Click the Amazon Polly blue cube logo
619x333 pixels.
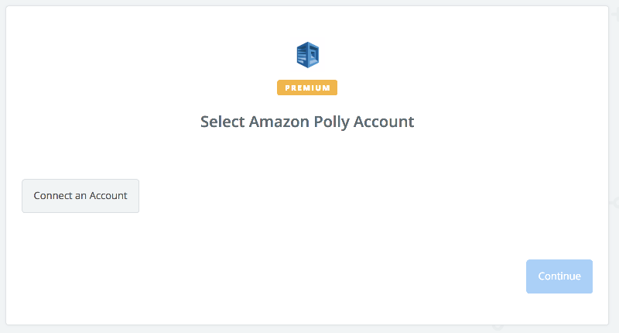(307, 55)
